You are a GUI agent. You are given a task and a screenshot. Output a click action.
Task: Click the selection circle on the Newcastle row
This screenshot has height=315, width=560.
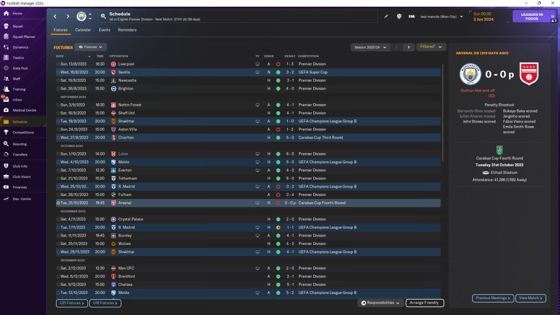(x=58, y=80)
